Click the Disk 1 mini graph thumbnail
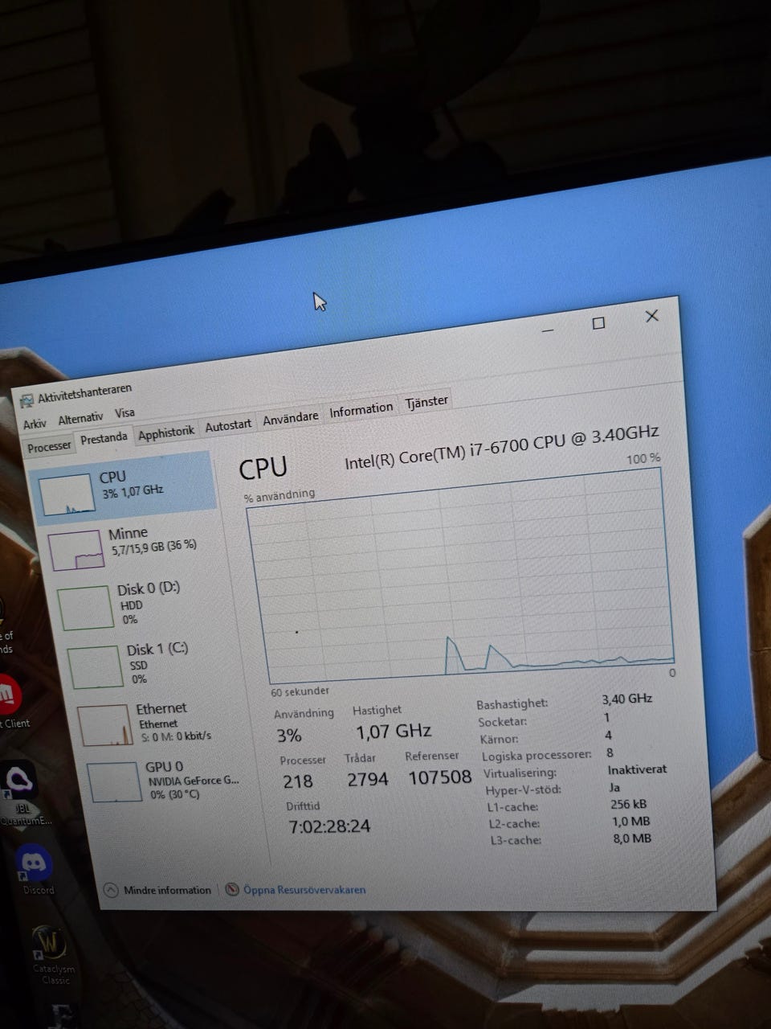This screenshot has height=1029, width=771. point(96,667)
